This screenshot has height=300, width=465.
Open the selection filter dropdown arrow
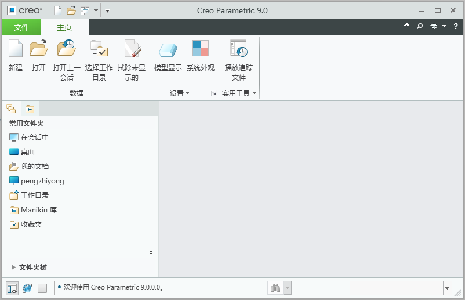[x=448, y=288]
